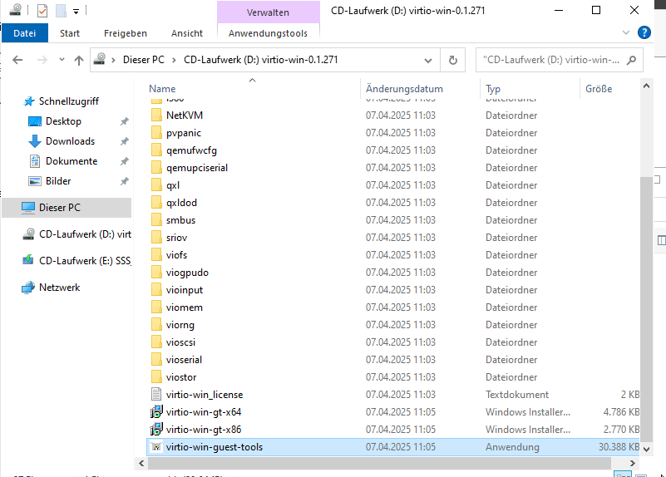Image resolution: width=666 pixels, height=477 pixels.
Task: Open Bilder in the navigation pane
Action: pos(58,181)
